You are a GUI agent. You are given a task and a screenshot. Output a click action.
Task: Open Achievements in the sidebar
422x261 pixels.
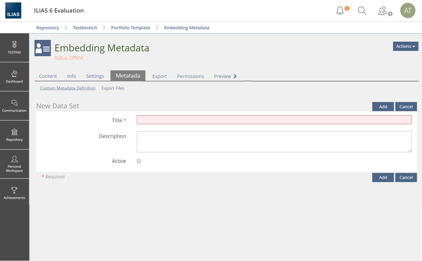point(14,193)
